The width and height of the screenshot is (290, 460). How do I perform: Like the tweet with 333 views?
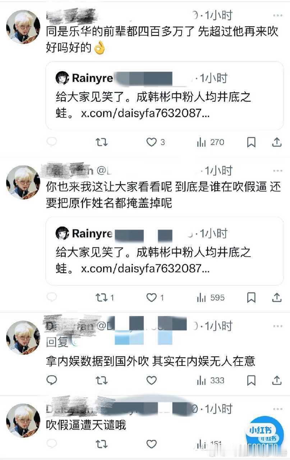[x=152, y=380]
